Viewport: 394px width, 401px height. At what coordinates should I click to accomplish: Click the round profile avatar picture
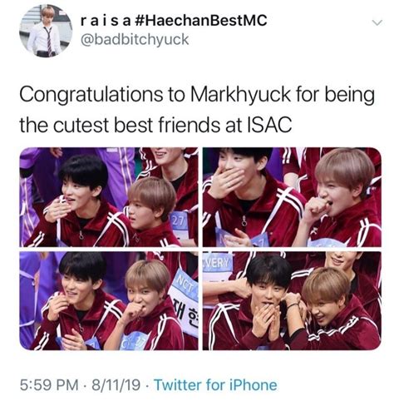tap(46, 31)
